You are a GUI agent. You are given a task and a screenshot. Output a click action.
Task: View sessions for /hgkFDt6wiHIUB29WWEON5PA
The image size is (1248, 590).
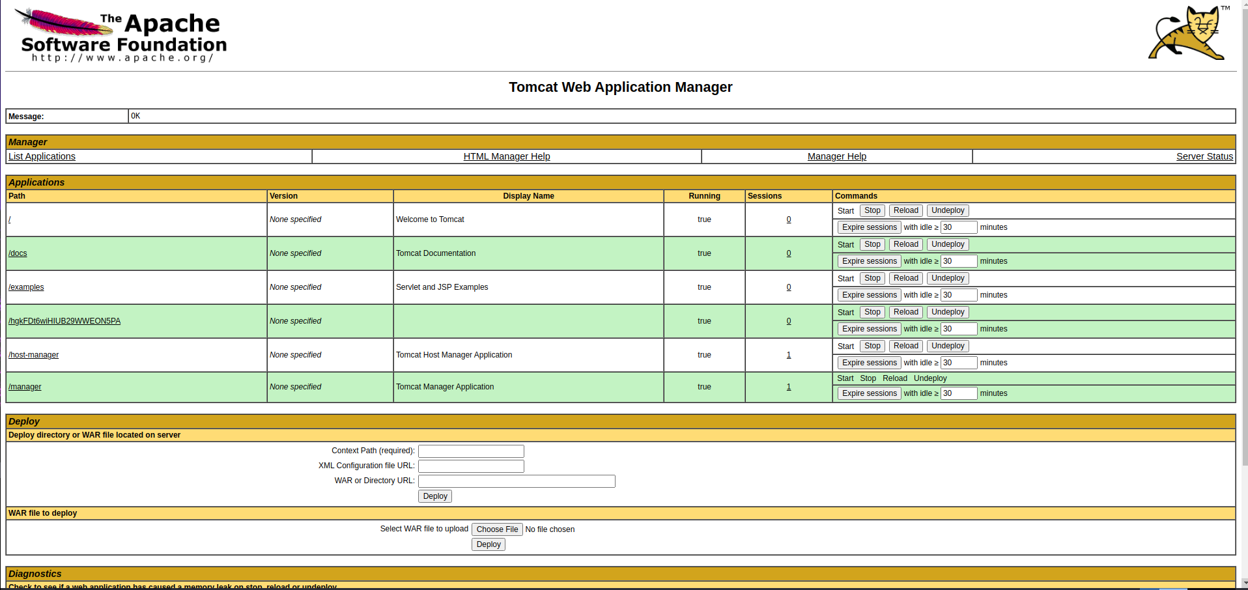coord(789,321)
